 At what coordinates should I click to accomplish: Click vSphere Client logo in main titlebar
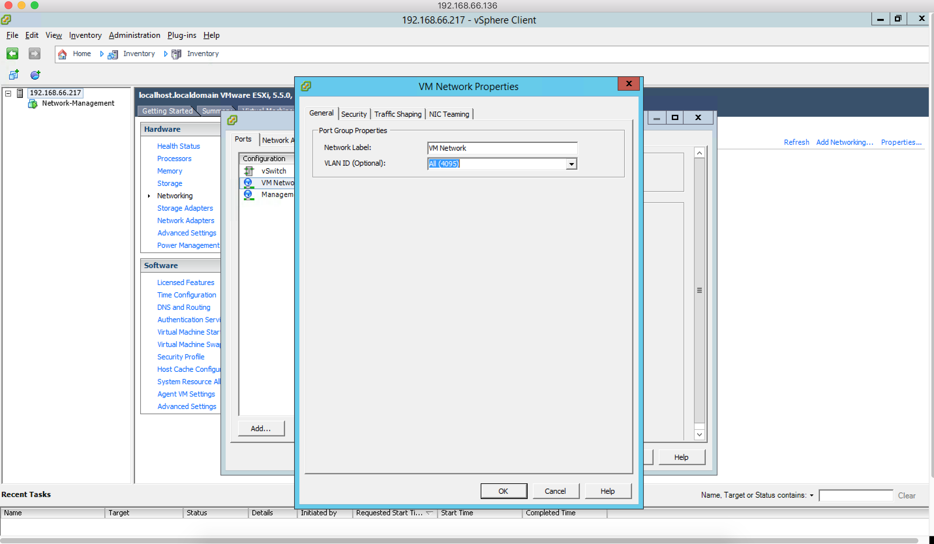click(x=6, y=20)
